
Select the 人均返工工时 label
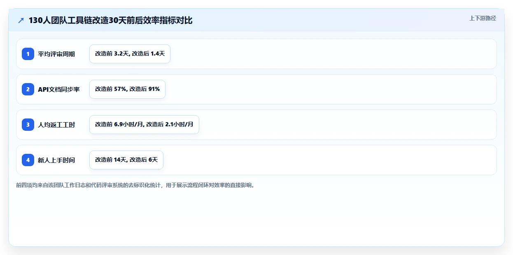point(56,125)
